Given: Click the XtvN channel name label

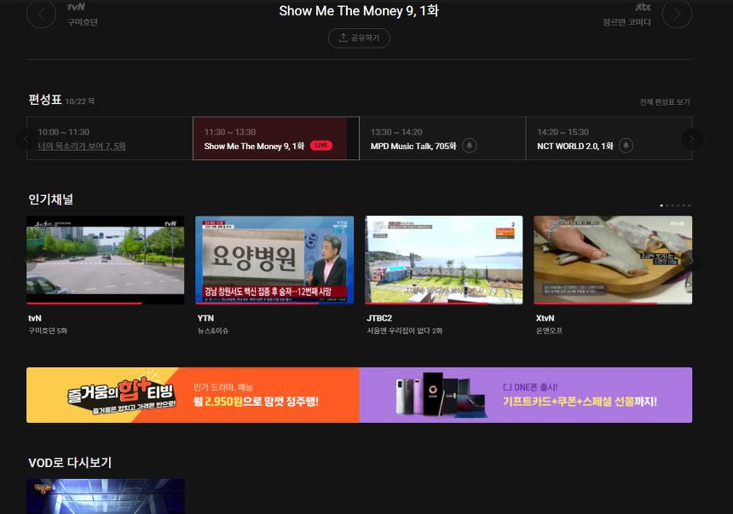Looking at the screenshot, I should [545, 318].
